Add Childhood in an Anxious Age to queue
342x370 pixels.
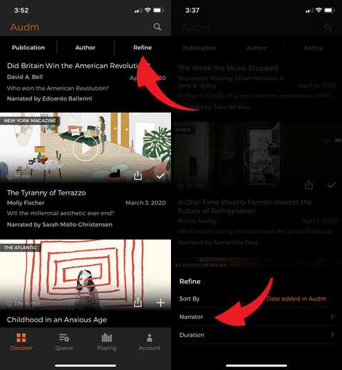coord(160,303)
